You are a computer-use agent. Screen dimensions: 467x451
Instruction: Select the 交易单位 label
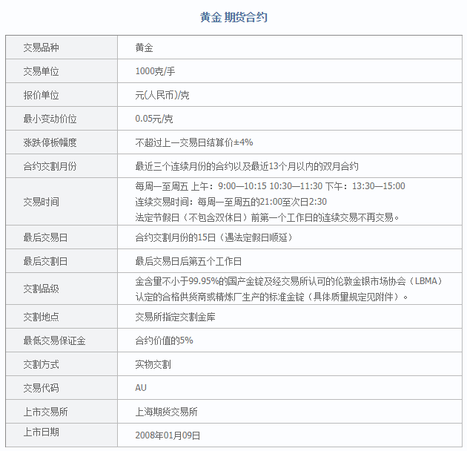[x=41, y=71]
